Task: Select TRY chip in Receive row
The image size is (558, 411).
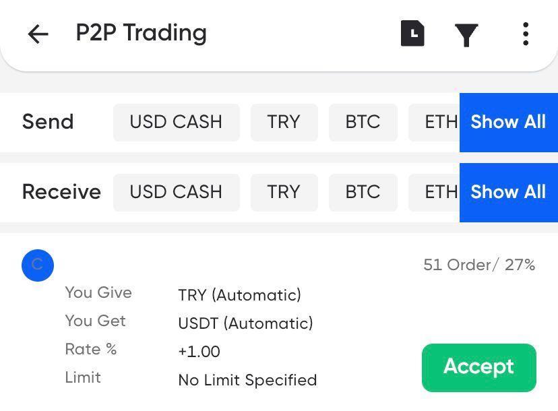Action: point(284,192)
